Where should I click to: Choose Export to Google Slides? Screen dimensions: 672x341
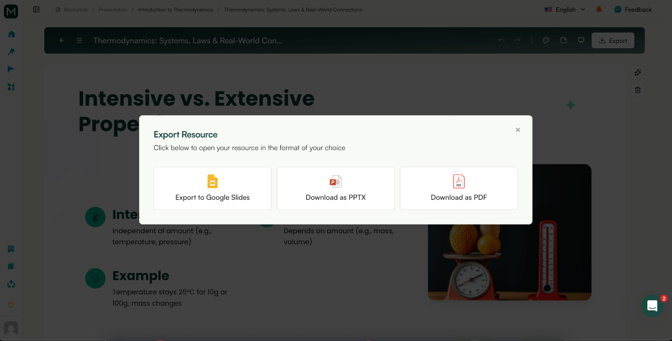pos(212,188)
